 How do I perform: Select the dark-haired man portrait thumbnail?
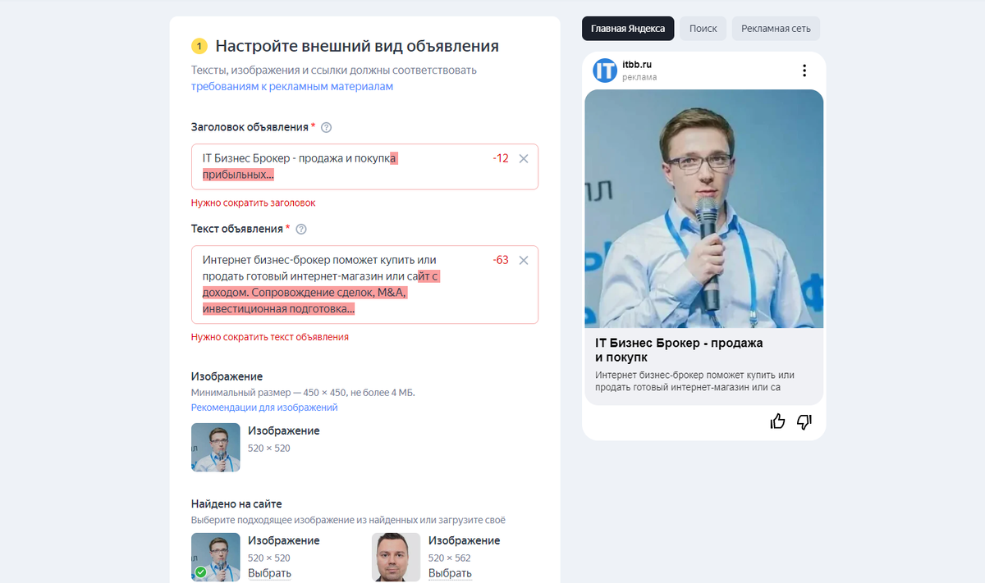tap(396, 557)
